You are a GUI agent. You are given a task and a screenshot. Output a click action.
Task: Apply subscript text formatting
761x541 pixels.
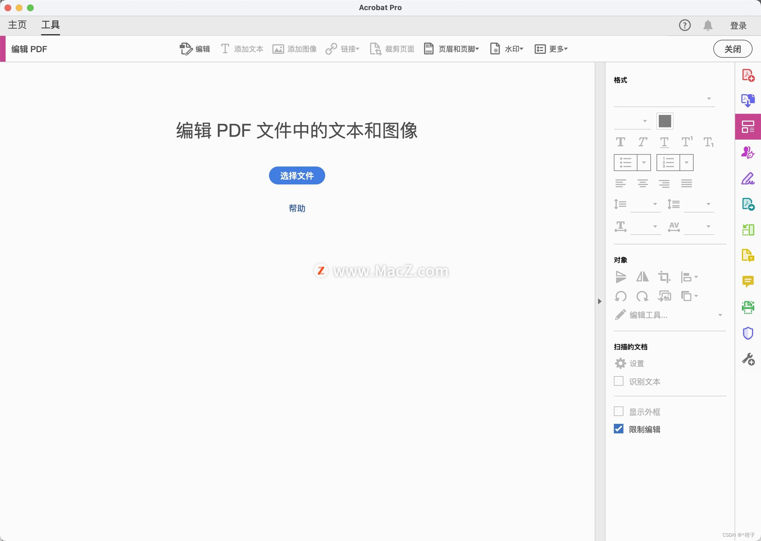709,142
